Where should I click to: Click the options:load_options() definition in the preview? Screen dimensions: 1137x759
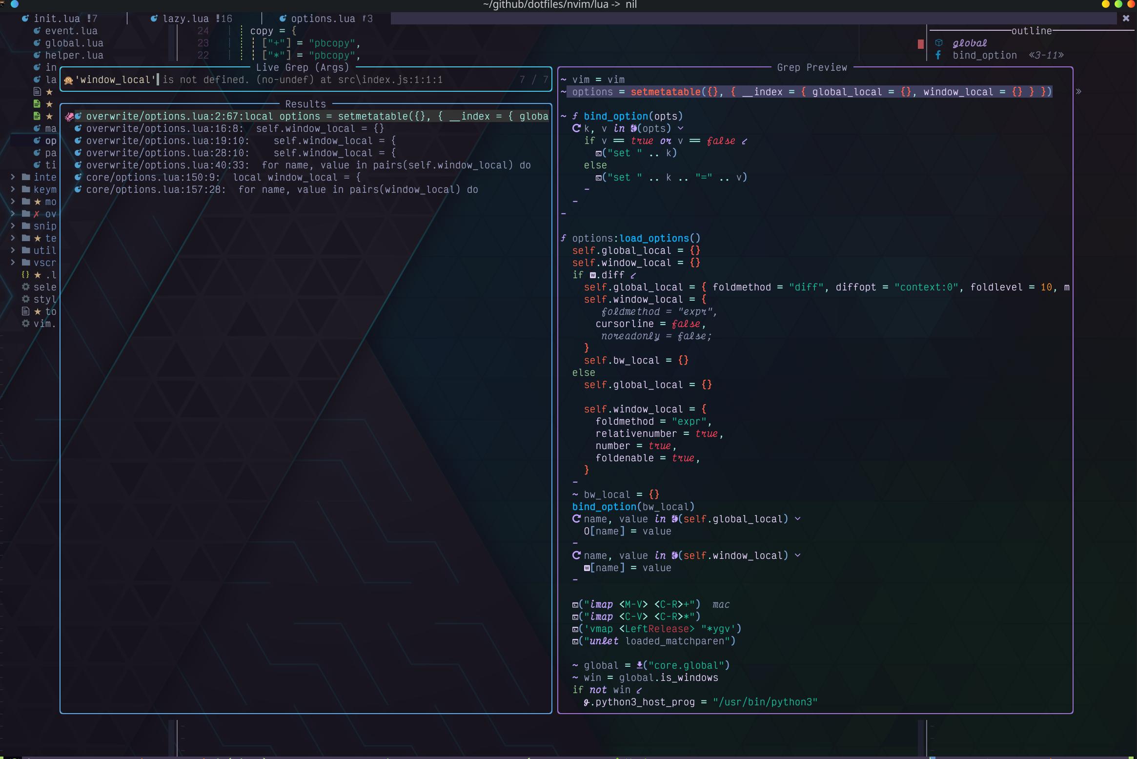(x=631, y=238)
